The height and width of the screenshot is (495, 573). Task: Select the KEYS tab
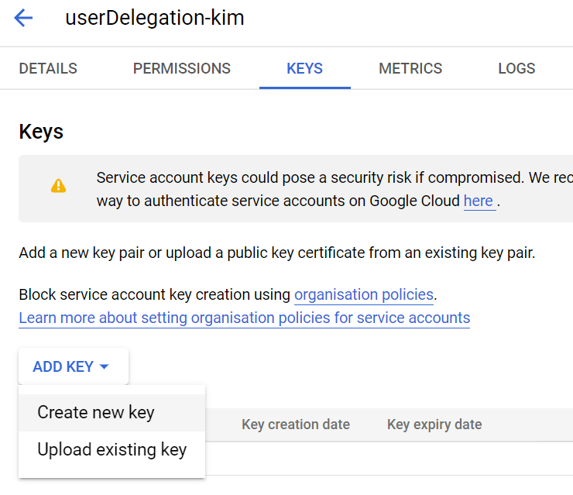click(x=305, y=68)
